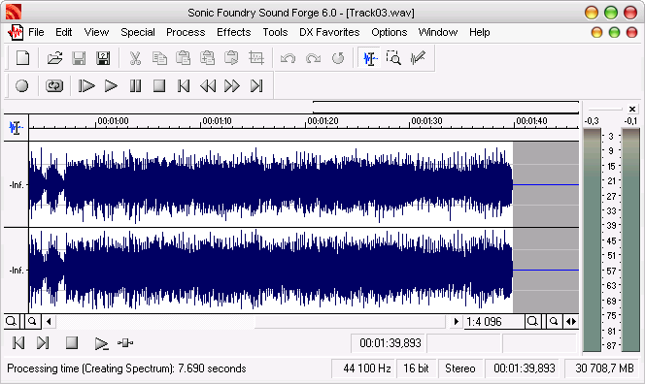Click the Stereo channels status field
Image resolution: width=645 pixels, height=384 pixels.
460,368
